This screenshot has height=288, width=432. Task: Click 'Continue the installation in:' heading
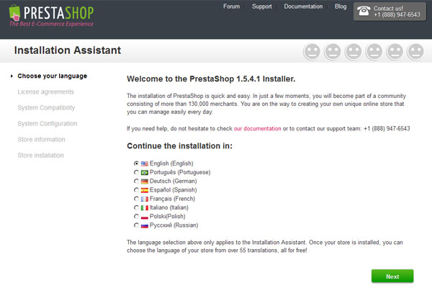[179, 145]
